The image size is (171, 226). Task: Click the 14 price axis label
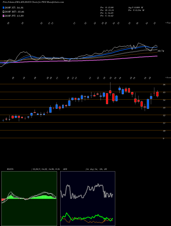pyautogui.click(x=164, y=100)
